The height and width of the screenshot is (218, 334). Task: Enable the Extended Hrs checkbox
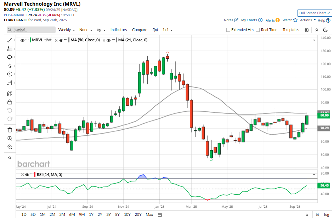[228, 30]
